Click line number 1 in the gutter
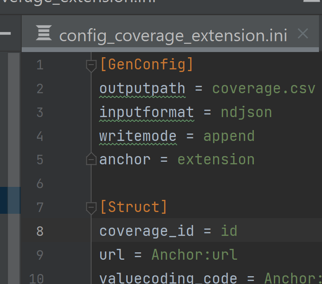322x284 pixels. click(40, 65)
